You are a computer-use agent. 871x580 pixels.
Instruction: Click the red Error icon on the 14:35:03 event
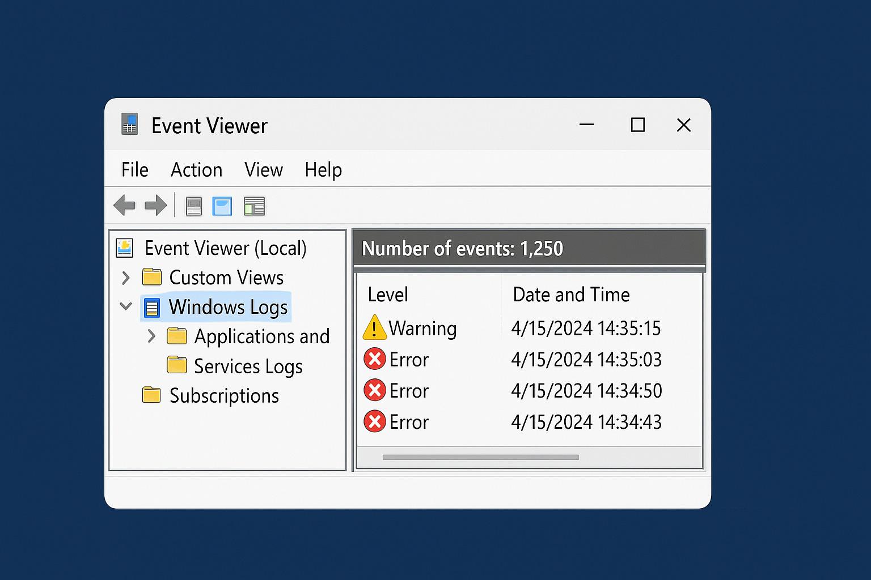pyautogui.click(x=375, y=359)
